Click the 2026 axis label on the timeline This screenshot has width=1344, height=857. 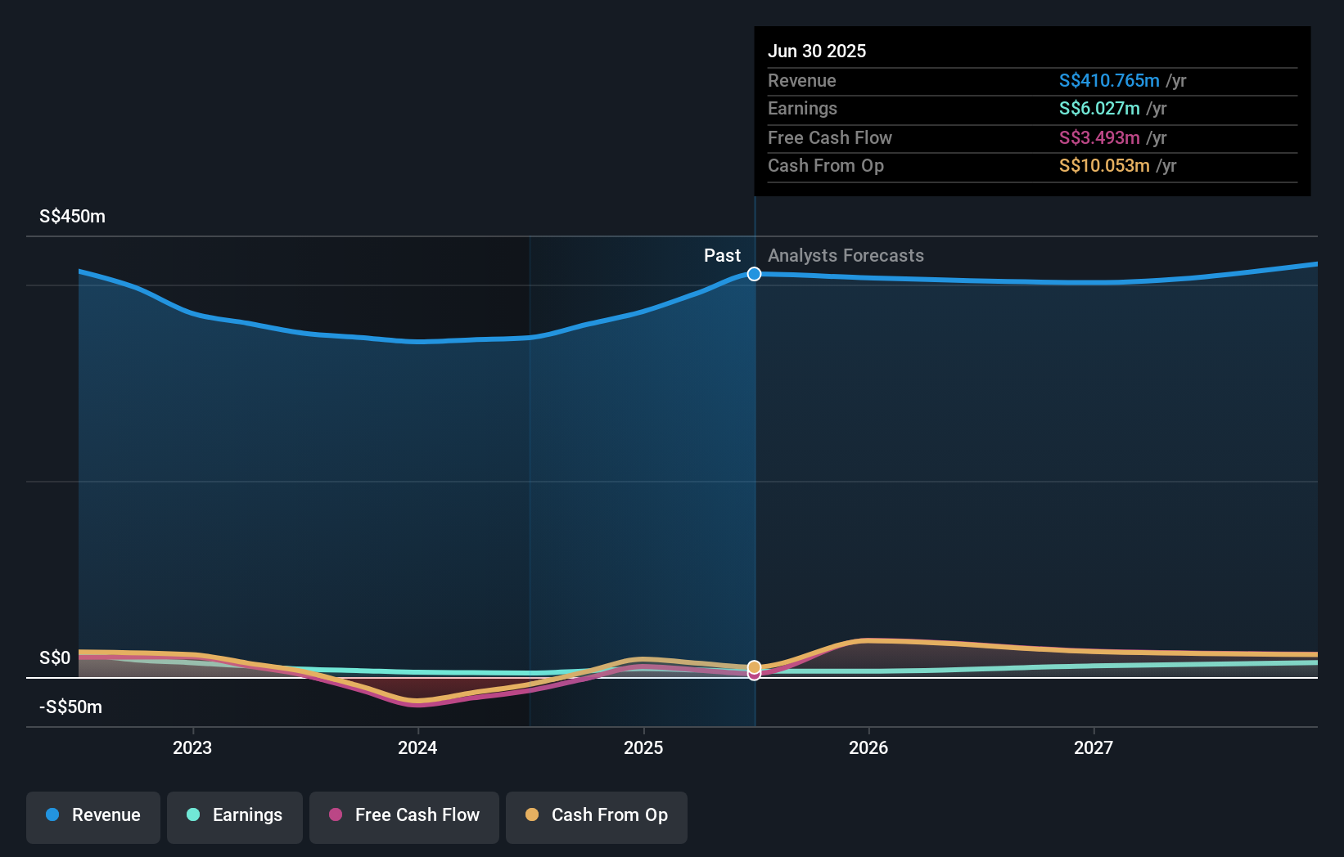tap(869, 747)
